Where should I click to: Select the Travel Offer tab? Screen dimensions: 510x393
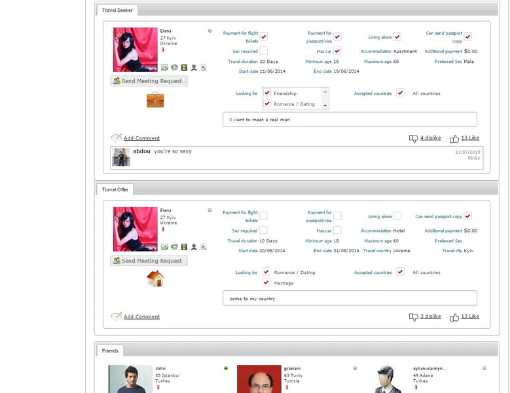(x=115, y=190)
